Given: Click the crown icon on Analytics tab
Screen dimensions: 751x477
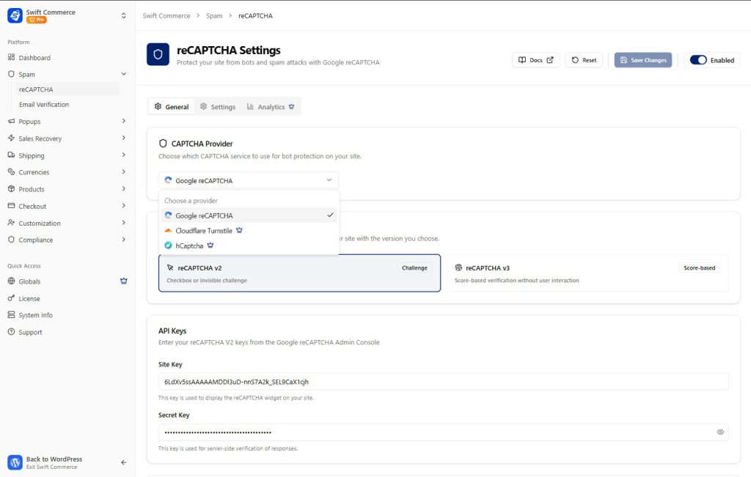Looking at the screenshot, I should tap(291, 107).
